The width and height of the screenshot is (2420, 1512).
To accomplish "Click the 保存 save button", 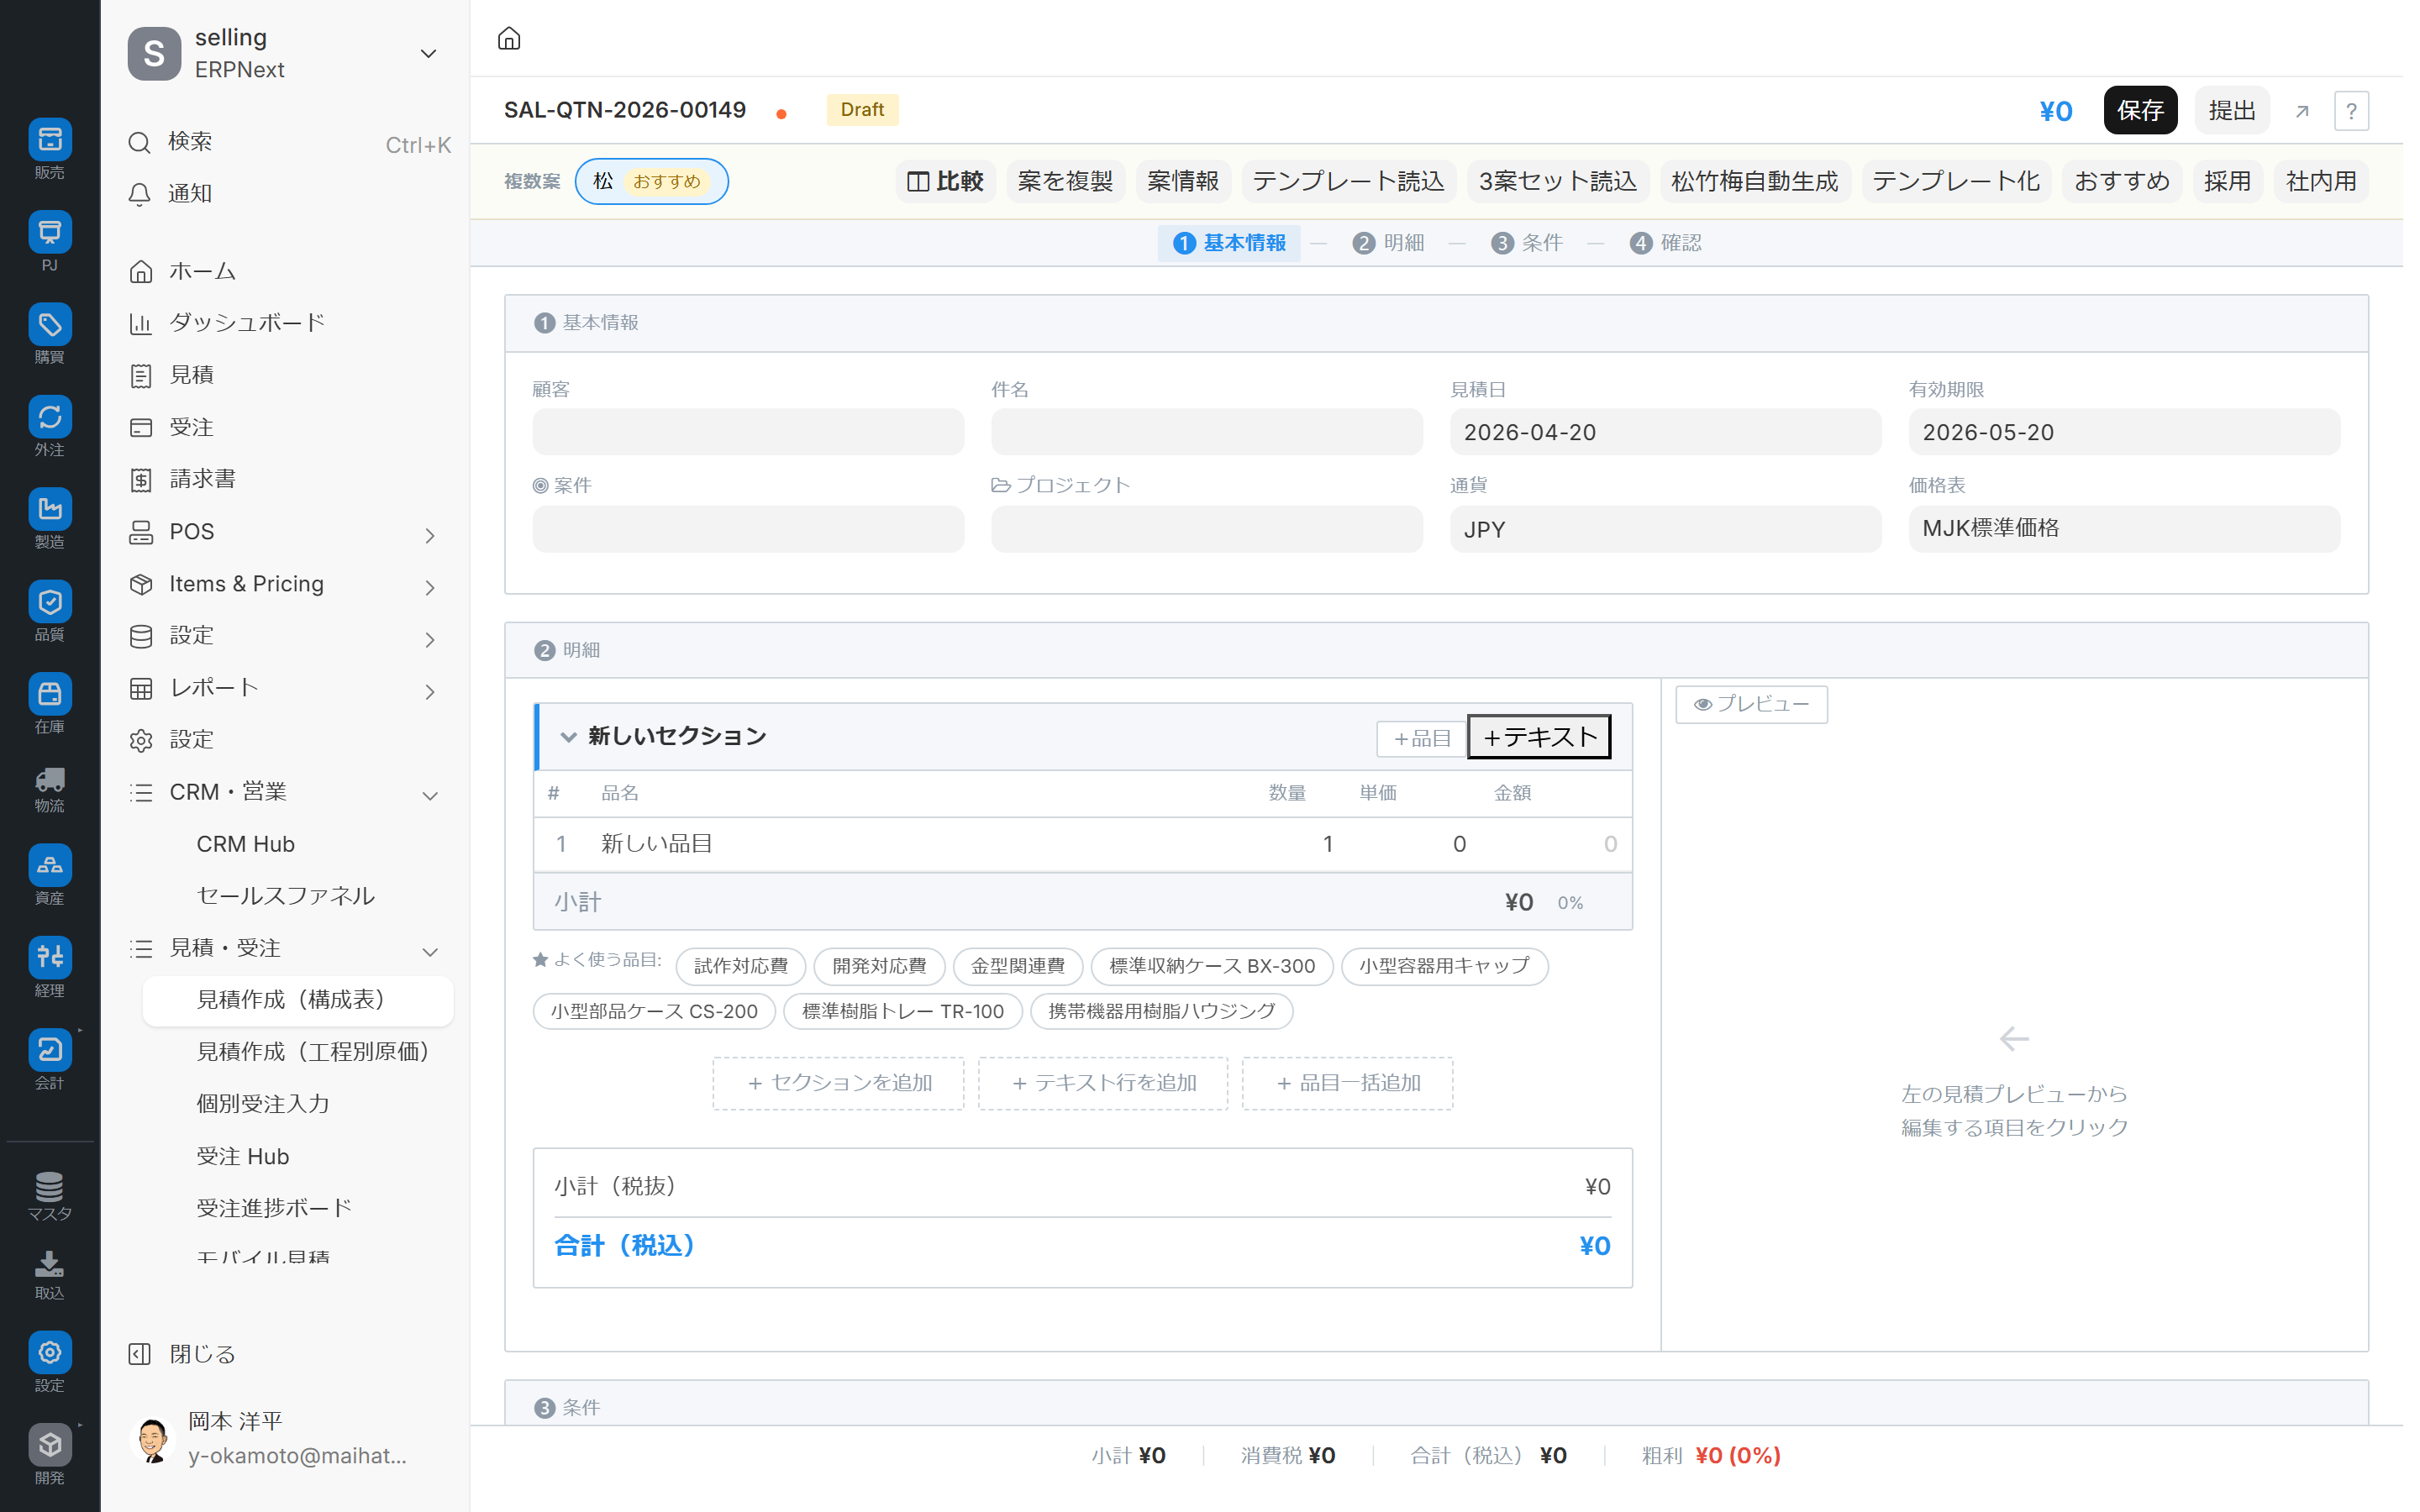I will point(2139,111).
